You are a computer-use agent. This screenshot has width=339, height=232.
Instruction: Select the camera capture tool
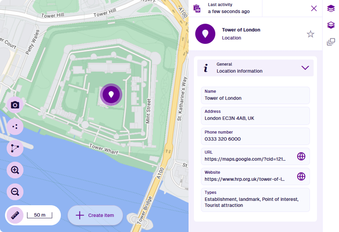15,105
